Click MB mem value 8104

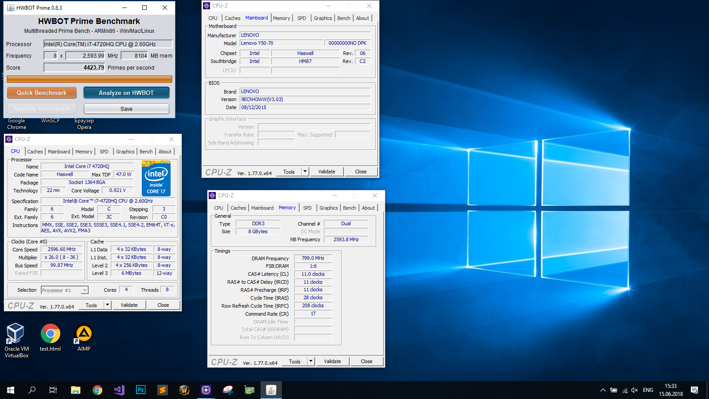tap(134, 55)
